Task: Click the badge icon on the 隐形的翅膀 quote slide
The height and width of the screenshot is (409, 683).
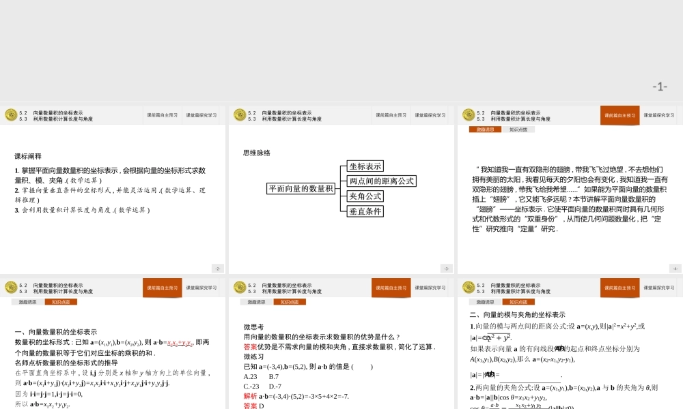Action: coord(469,114)
